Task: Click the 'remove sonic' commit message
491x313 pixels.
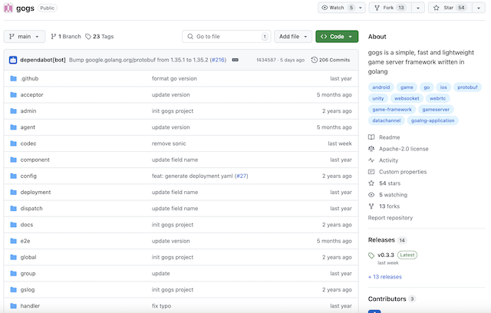Action: click(169, 143)
